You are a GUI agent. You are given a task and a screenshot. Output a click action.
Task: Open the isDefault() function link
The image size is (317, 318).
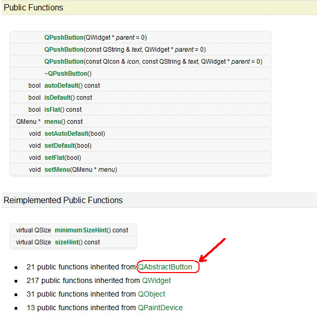(57, 98)
